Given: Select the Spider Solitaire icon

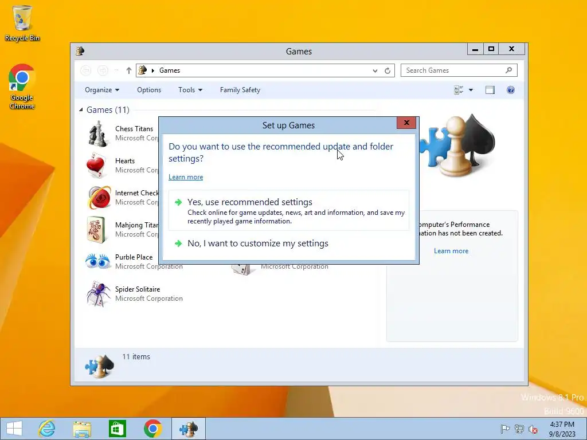Looking at the screenshot, I should [x=98, y=294].
